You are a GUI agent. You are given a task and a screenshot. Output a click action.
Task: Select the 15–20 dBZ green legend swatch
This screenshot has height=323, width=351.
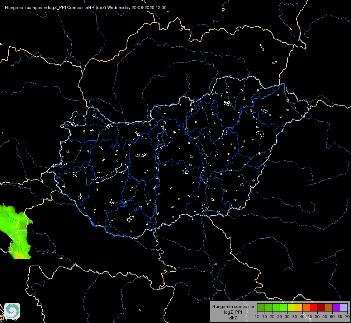point(269,307)
